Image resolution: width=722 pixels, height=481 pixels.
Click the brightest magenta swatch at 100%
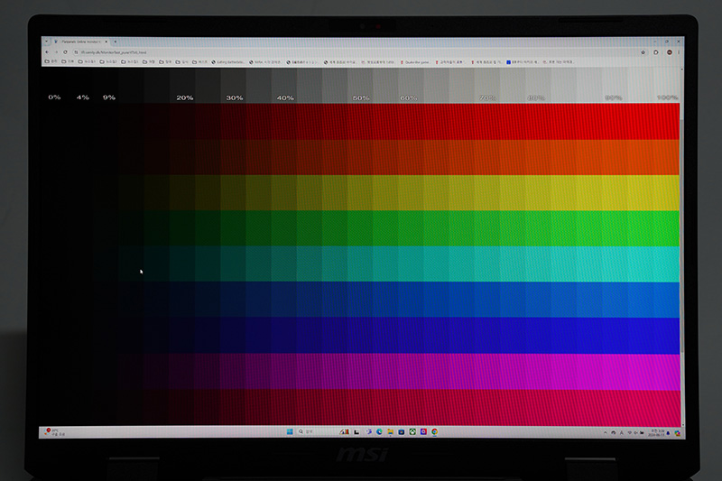pos(667,371)
